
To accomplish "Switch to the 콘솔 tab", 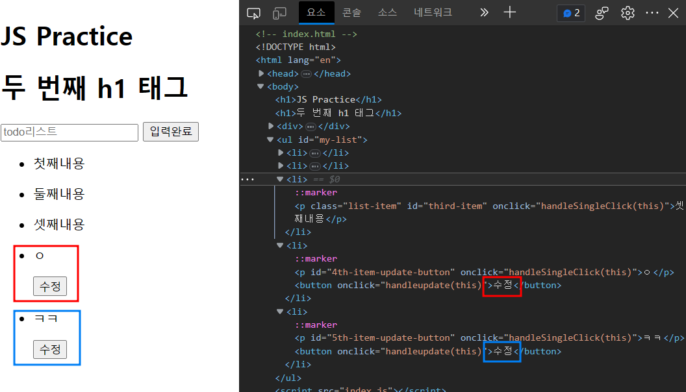I will pos(351,12).
